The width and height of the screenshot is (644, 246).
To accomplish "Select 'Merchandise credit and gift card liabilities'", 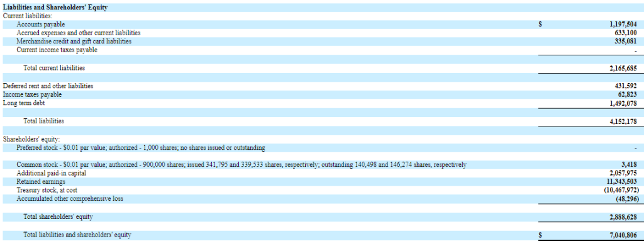I will (x=74, y=42).
